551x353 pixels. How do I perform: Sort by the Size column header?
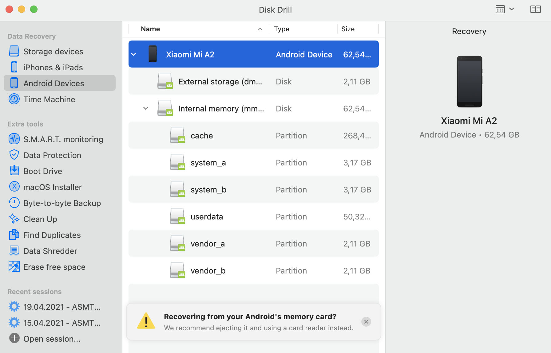[348, 29]
